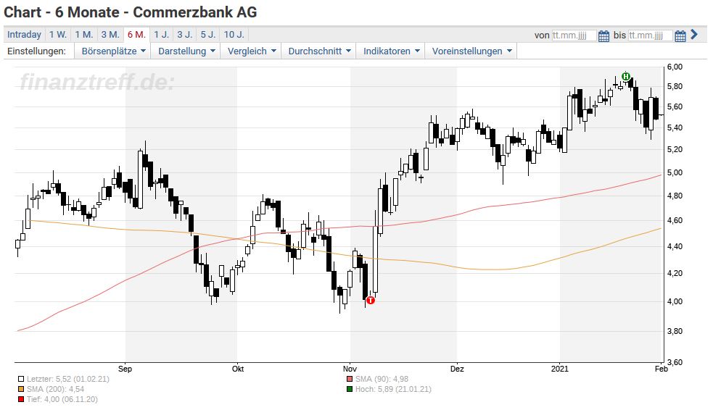This screenshot has width=713, height=410.
Task: Open the Voreinstellungen dropdown
Action: [x=471, y=51]
